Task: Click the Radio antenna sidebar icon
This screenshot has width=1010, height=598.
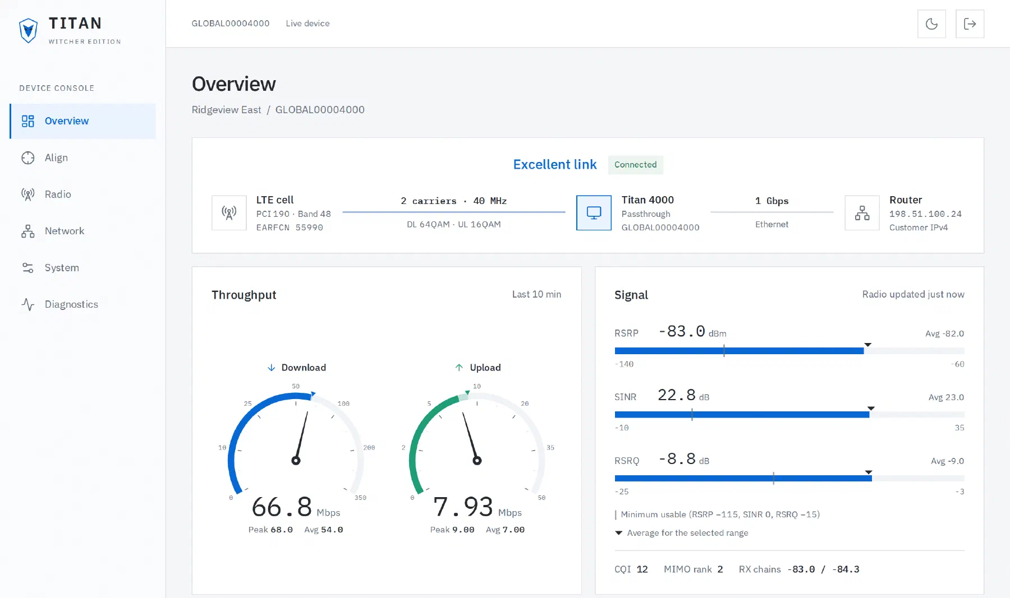Action: point(28,194)
